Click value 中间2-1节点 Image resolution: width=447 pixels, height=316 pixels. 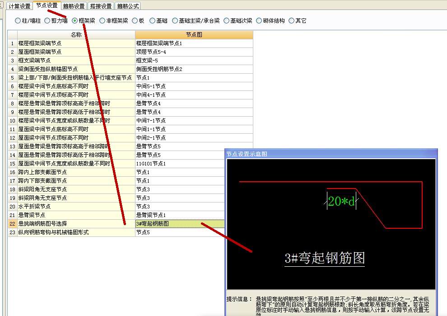[x=194, y=137]
